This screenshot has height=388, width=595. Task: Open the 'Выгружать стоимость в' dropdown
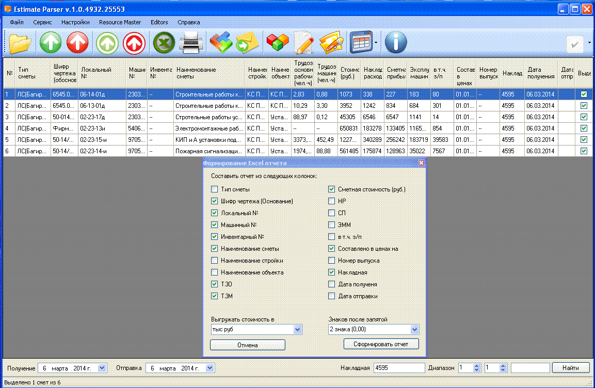[297, 329]
